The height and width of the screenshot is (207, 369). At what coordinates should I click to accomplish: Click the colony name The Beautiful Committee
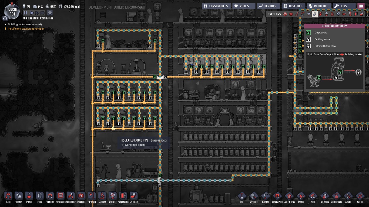pos(38,18)
